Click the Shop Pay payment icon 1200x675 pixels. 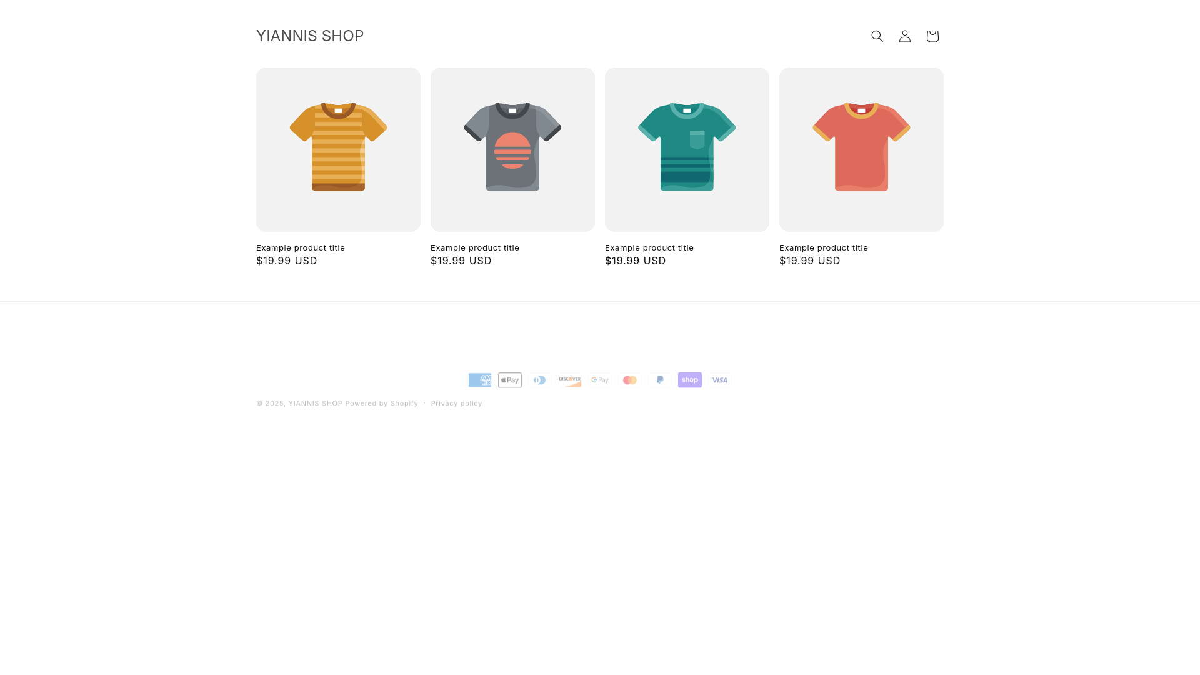point(690,380)
